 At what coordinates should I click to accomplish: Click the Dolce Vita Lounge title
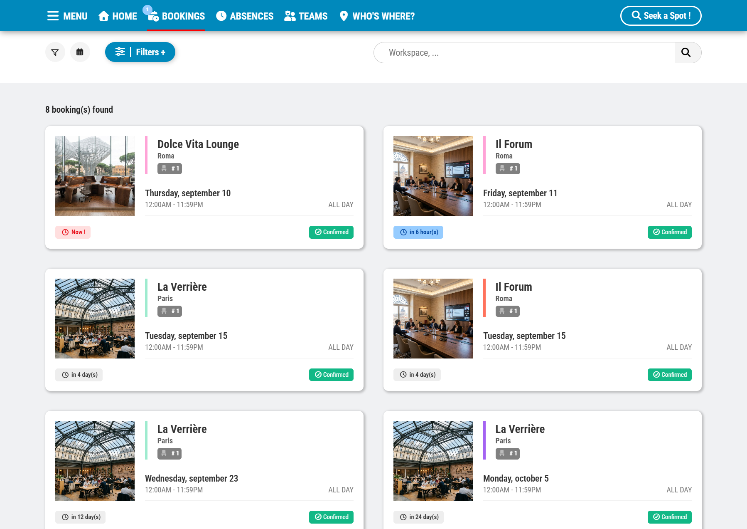(198, 144)
